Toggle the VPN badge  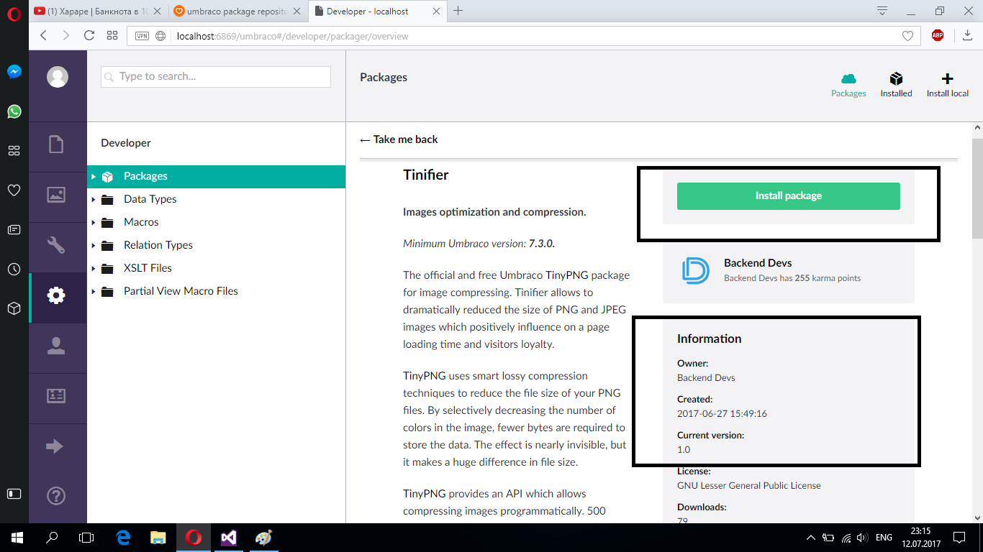click(142, 36)
